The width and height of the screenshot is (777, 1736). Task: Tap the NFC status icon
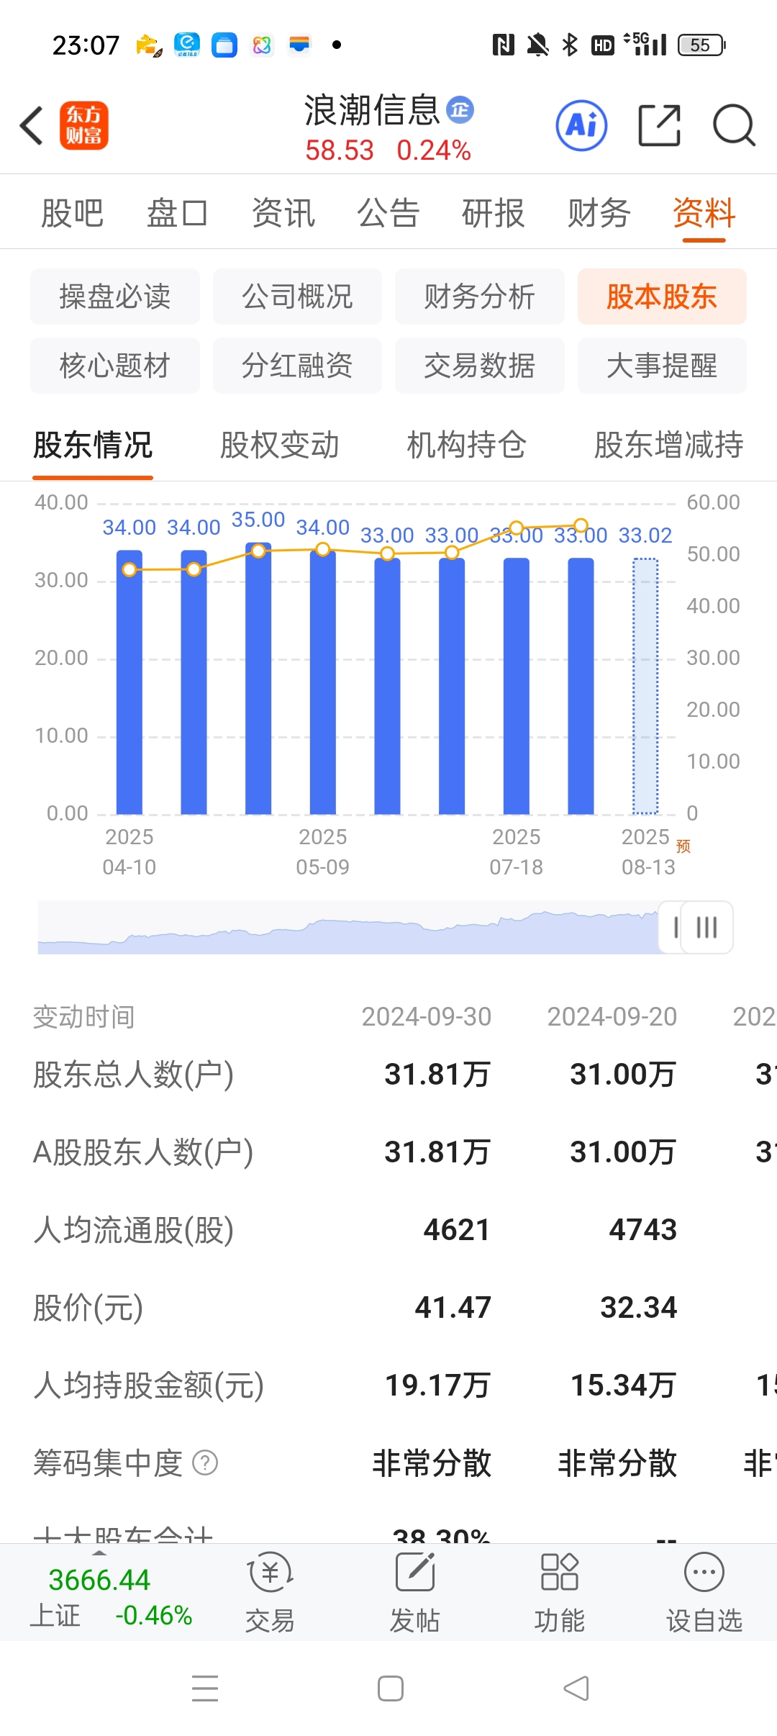click(503, 45)
